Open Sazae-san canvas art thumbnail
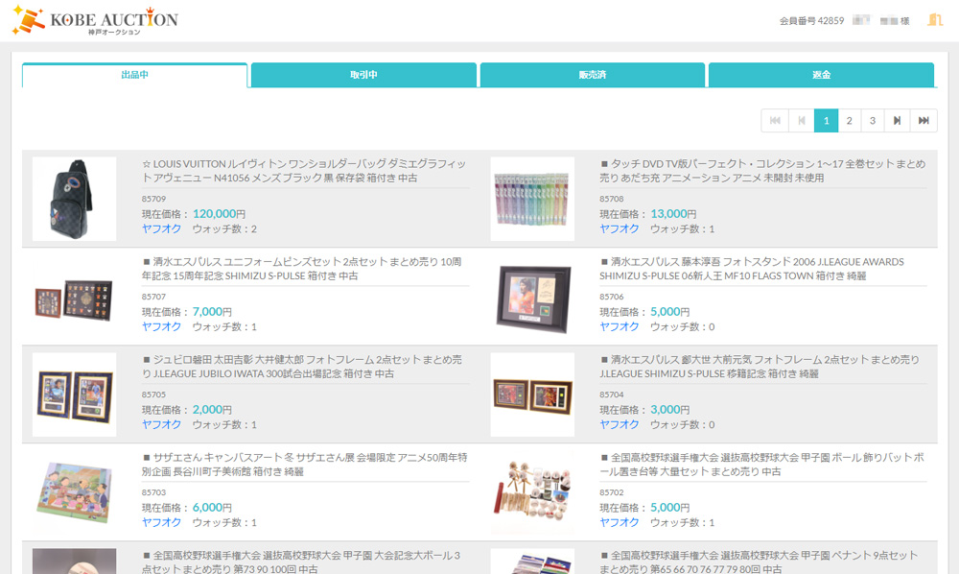 74,492
